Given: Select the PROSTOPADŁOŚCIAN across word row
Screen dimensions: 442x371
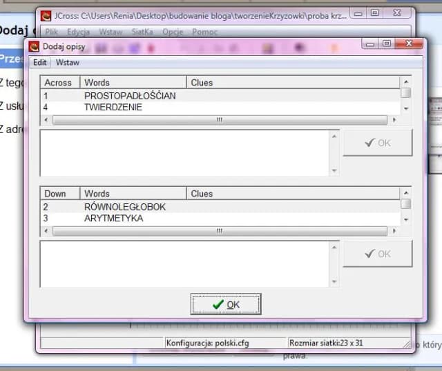Looking at the screenshot, I should 130,96.
